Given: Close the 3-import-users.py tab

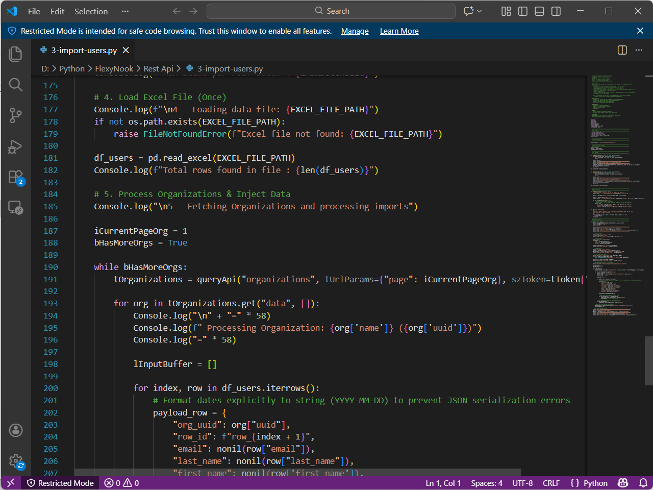Looking at the screenshot, I should [125, 50].
